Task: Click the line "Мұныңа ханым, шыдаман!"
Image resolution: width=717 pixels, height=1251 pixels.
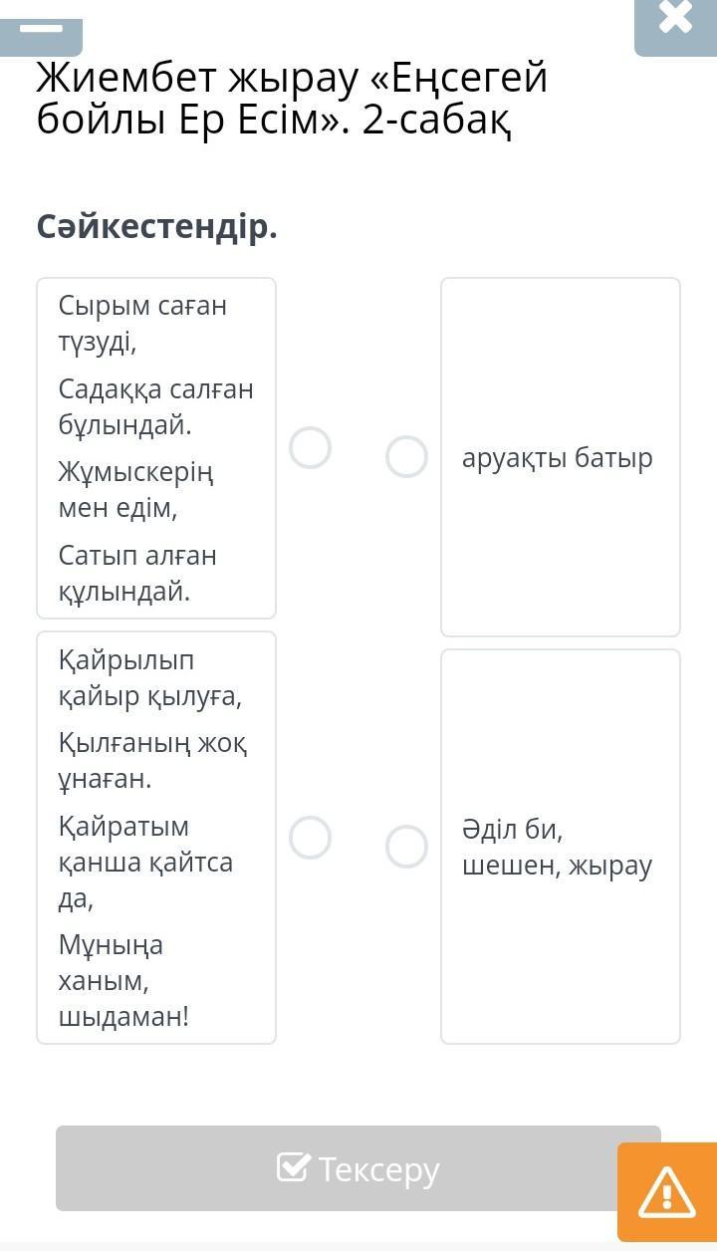Action: pyautogui.click(x=123, y=980)
